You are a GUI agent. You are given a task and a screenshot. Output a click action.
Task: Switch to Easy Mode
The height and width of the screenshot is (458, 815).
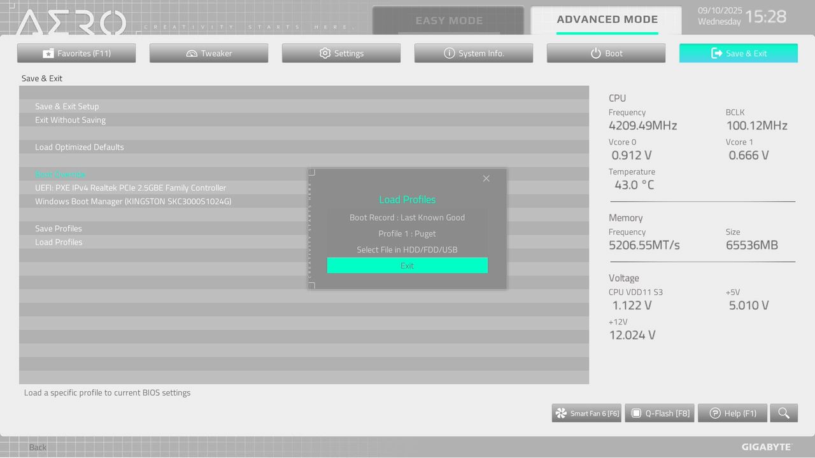[x=449, y=20]
